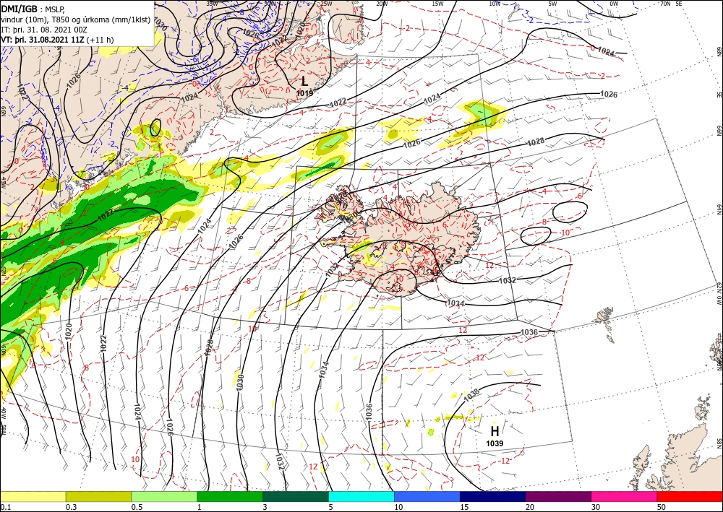Click the '30' legend scale value
The image size is (723, 512).
596,507
